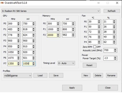Decrease GPU P7 MHz with down arrow
The image size is (122, 93).
pyautogui.click(x=19, y=65)
